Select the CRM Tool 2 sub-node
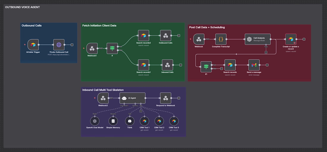The height and width of the screenshot is (152, 327). [x=159, y=121]
